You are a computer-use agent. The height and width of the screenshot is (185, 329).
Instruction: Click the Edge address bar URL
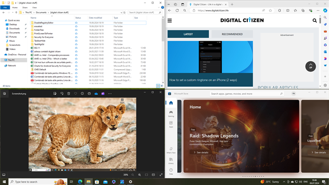pyautogui.click(x=213, y=11)
